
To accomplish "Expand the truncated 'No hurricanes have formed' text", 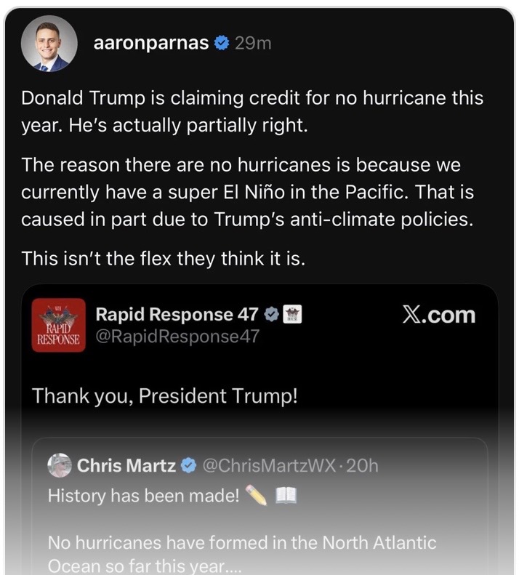I will [x=242, y=554].
